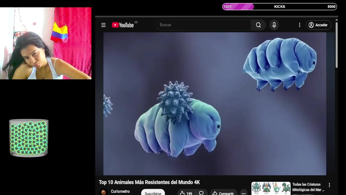
Task: Click the webcam stream overlay
Action: [46, 43]
